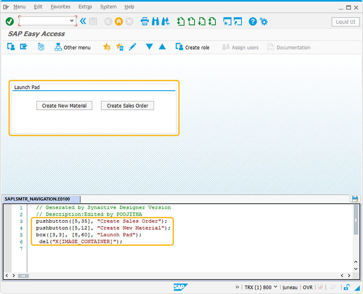
Task: Click the Move Favorites Up triangle
Action: point(162,47)
